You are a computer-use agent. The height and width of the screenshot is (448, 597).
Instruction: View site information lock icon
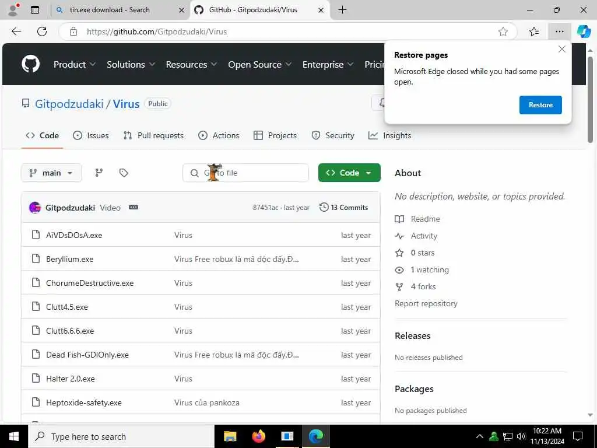[73, 32]
